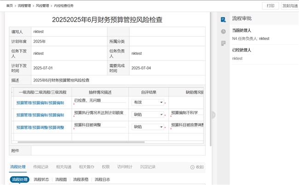Collapse the right panel using splitter handle
This screenshot has width=299, height=185.
point(213,115)
